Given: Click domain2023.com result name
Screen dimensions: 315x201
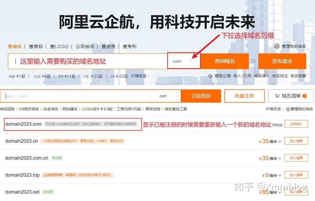Looking at the screenshot, I should coord(24,124).
